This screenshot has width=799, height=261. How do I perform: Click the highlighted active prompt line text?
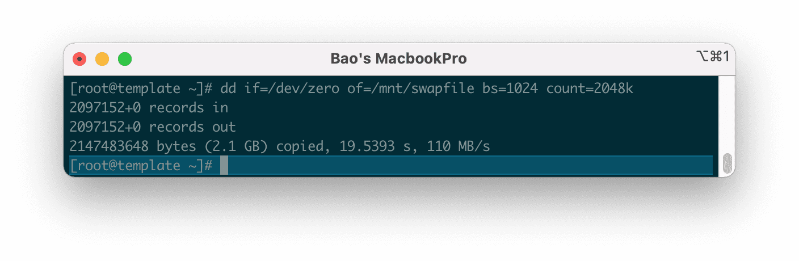coord(141,166)
